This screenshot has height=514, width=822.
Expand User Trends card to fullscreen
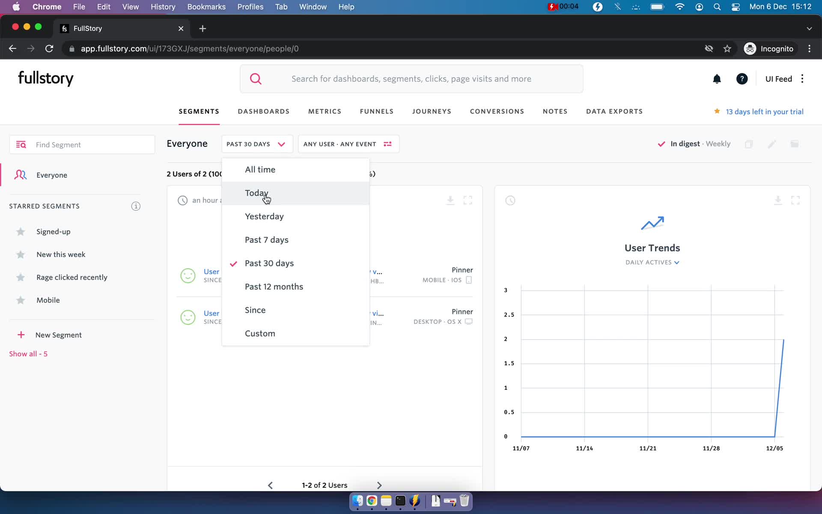795,200
